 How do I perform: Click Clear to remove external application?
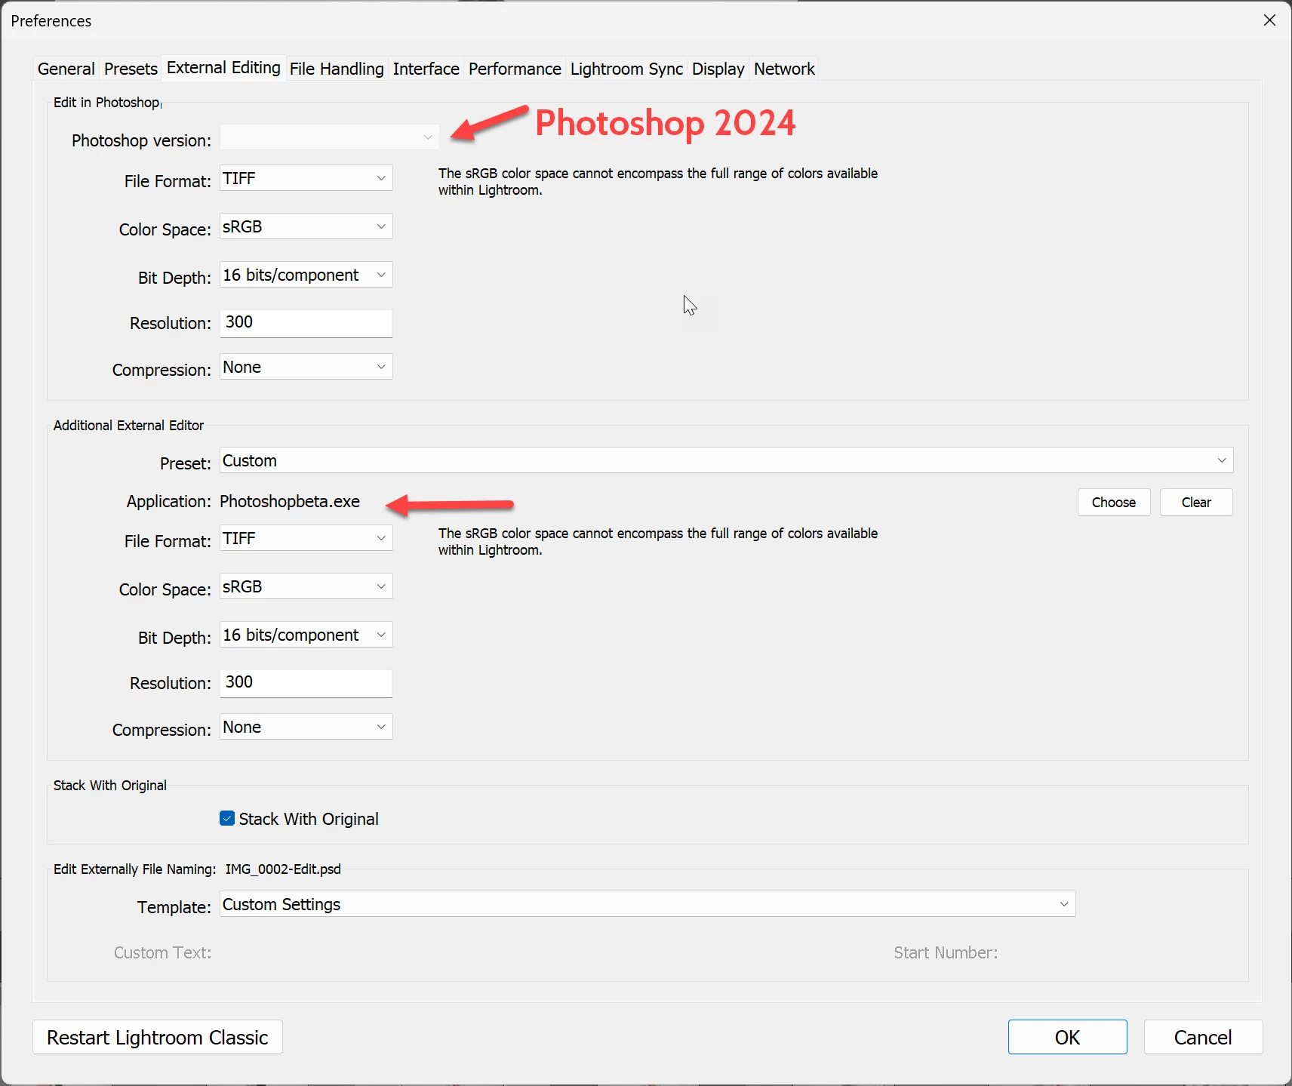click(1196, 503)
